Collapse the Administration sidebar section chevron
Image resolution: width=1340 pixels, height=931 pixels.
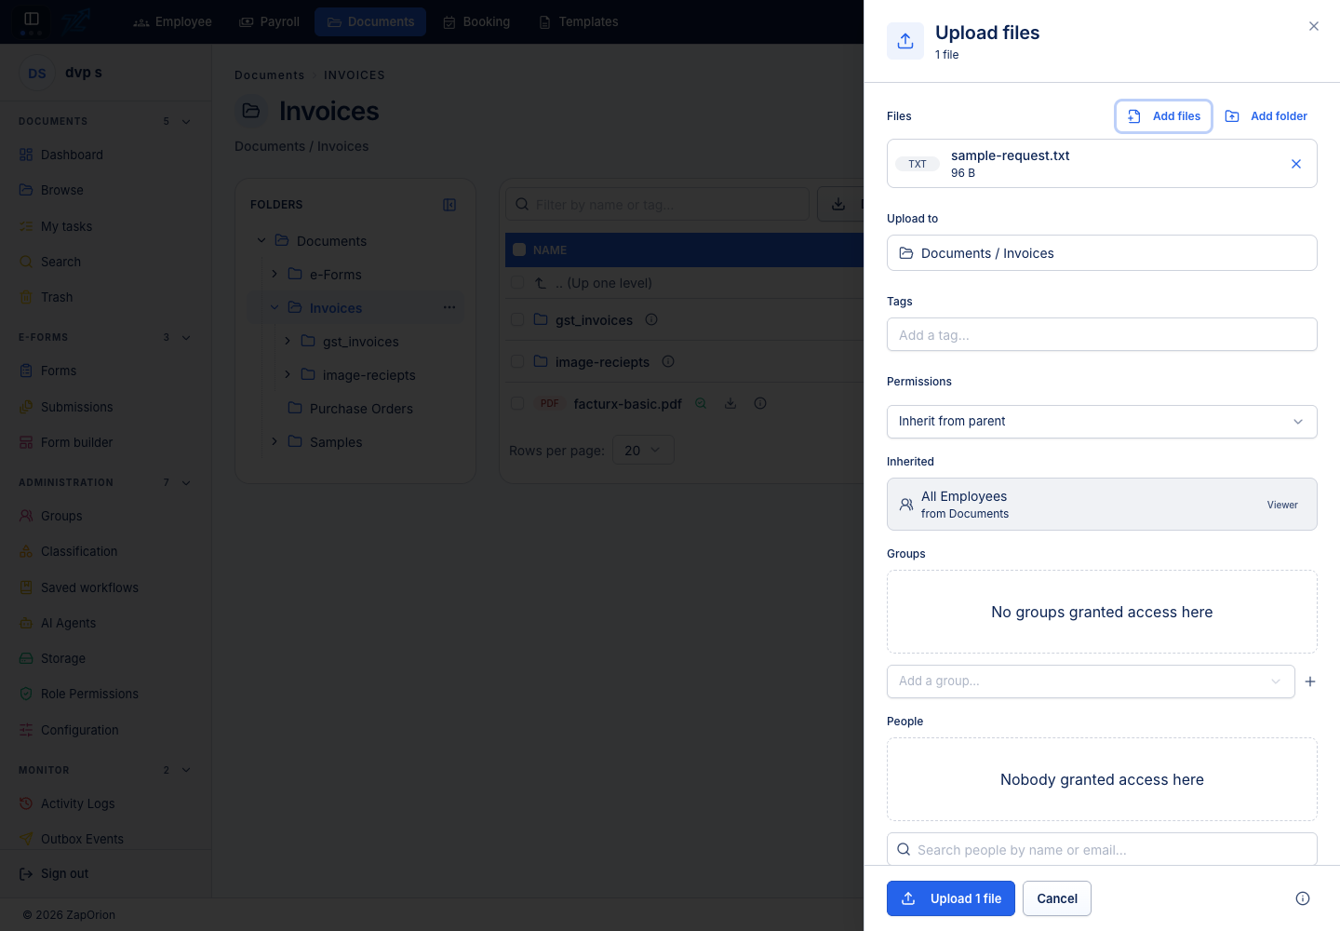(x=186, y=482)
